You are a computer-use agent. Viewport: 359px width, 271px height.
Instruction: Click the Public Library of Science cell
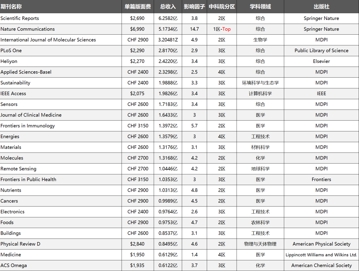pyautogui.click(x=321, y=51)
